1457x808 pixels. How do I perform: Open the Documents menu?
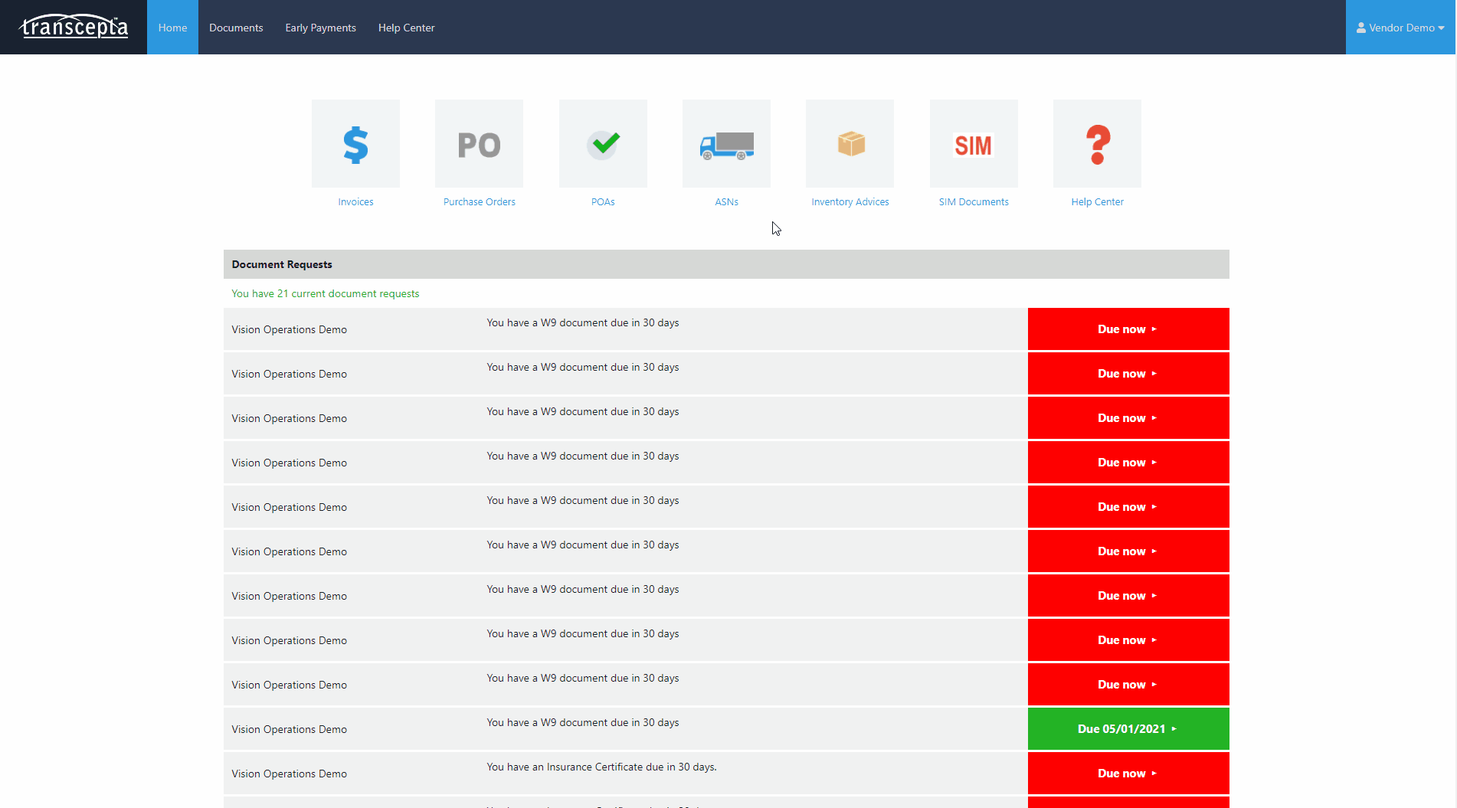pos(236,28)
